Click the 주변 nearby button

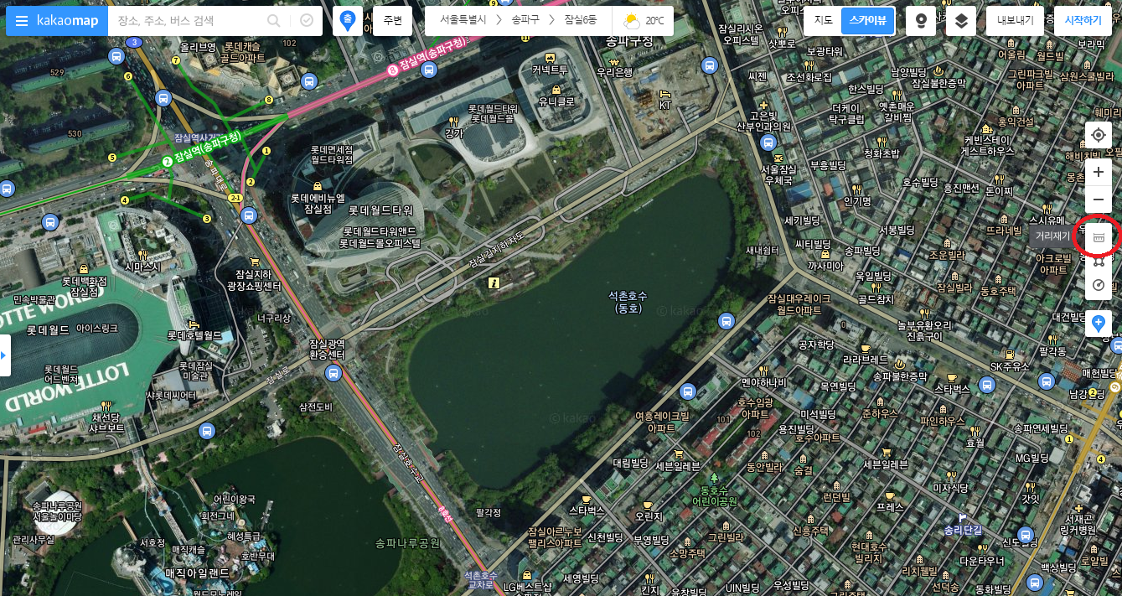click(392, 21)
